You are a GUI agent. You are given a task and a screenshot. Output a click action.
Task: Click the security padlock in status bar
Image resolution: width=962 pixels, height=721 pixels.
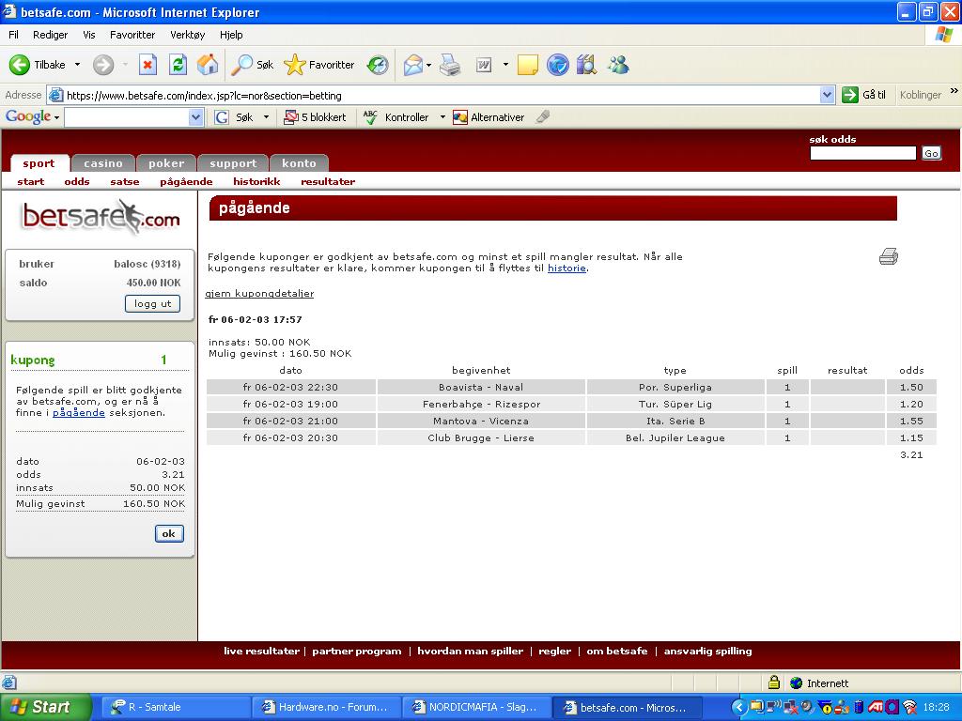pyautogui.click(x=774, y=683)
